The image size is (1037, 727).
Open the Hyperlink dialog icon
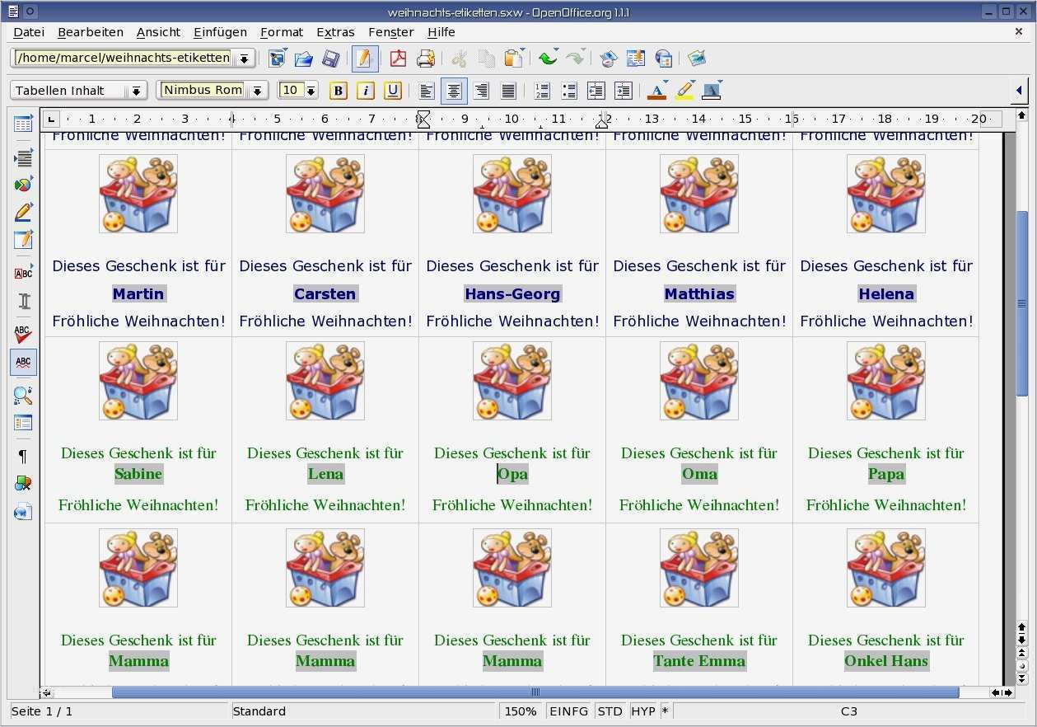tap(663, 59)
